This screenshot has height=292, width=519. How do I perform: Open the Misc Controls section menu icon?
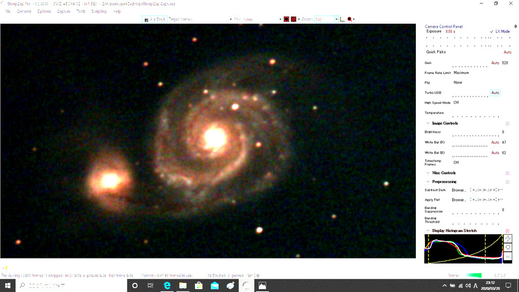click(x=507, y=173)
